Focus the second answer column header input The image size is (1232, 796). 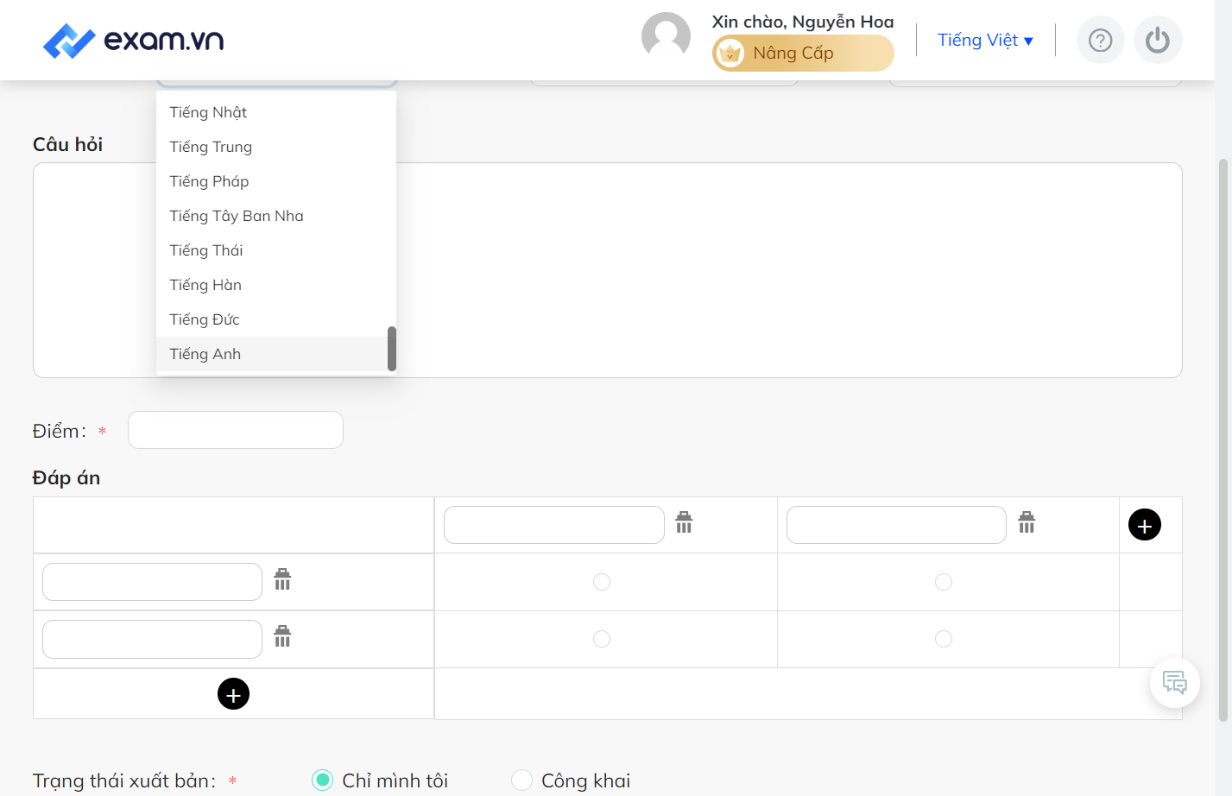click(896, 525)
